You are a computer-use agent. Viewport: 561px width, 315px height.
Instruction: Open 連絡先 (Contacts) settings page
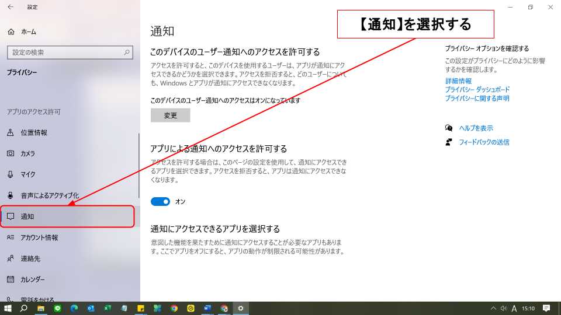pyautogui.click(x=30, y=258)
